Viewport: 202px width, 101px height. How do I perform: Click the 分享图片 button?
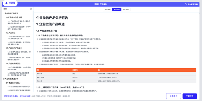pyautogui.click(x=173, y=96)
